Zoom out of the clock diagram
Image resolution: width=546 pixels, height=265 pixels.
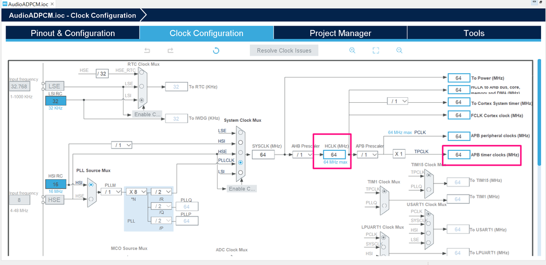coord(400,50)
